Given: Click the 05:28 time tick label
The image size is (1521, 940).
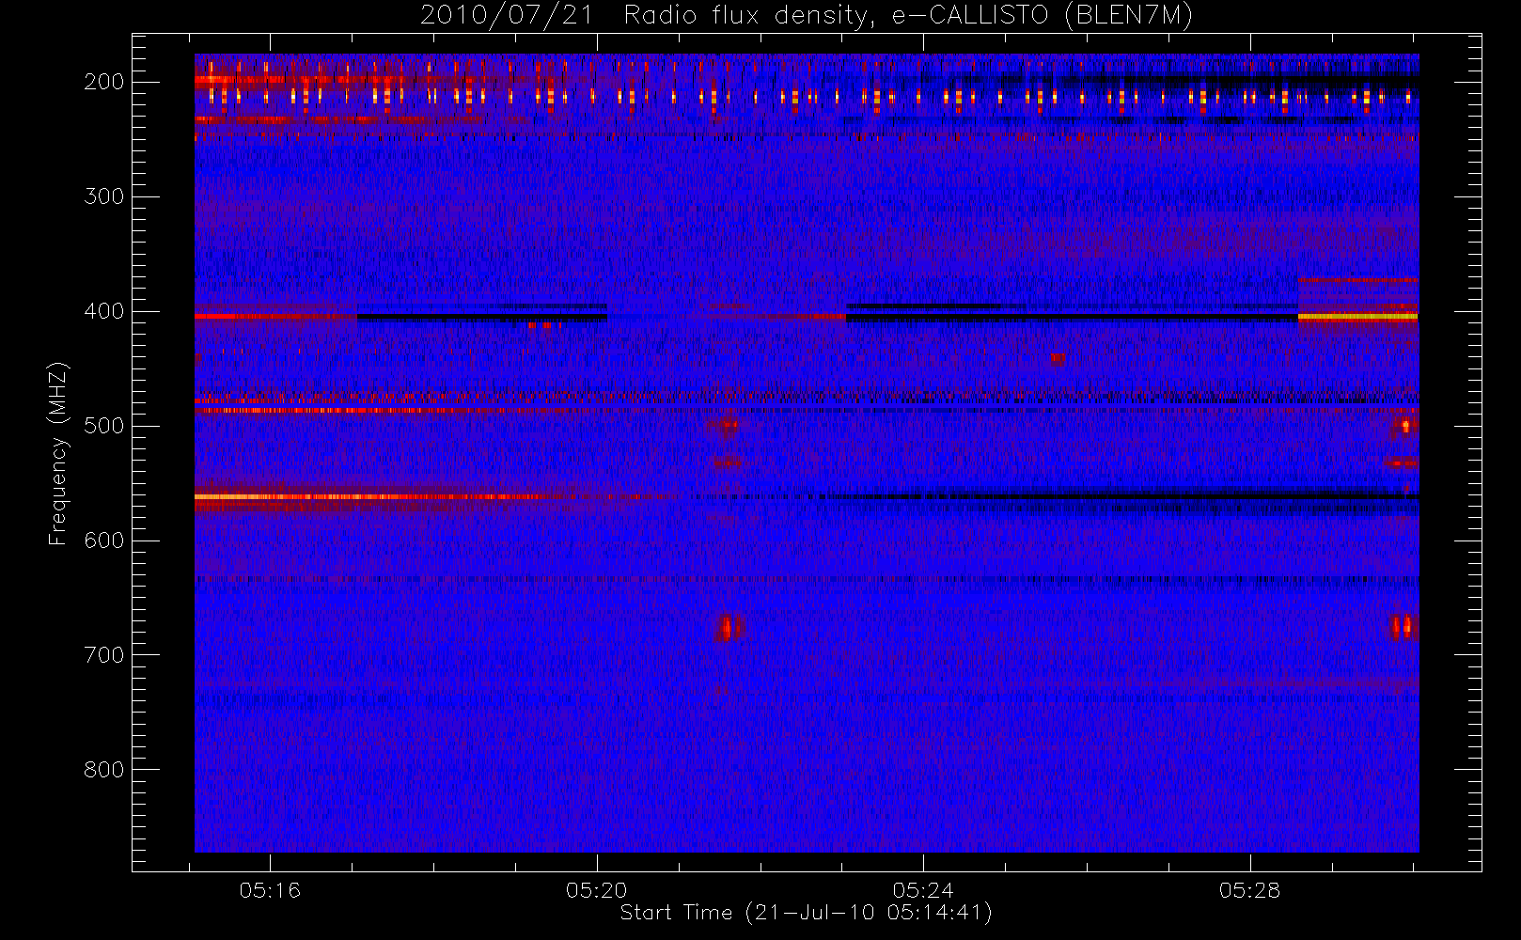Looking at the screenshot, I should [x=1250, y=890].
